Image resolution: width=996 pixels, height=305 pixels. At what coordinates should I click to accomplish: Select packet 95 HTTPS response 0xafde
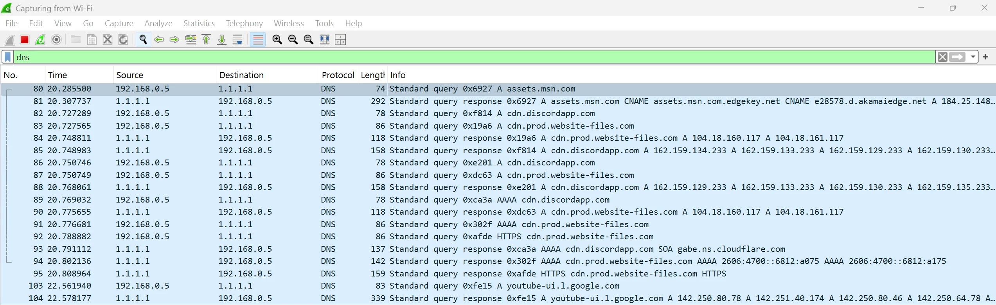[498, 274]
